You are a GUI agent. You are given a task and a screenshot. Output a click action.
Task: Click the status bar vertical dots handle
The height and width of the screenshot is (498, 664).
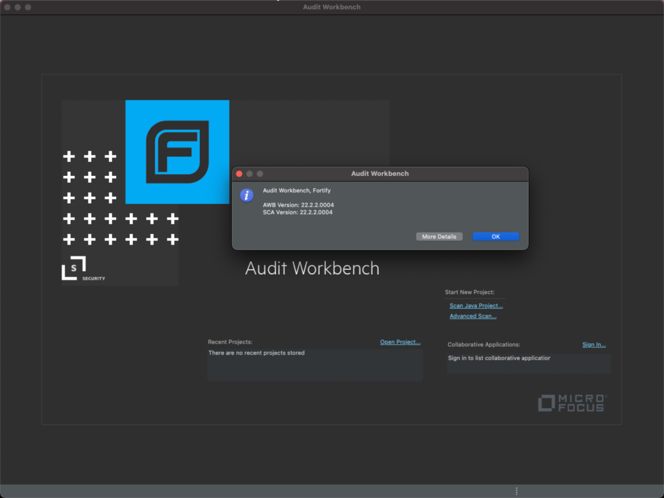(x=516, y=491)
